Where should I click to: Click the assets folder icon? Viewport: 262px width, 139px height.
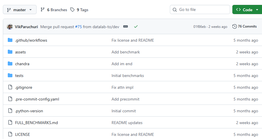10,52
